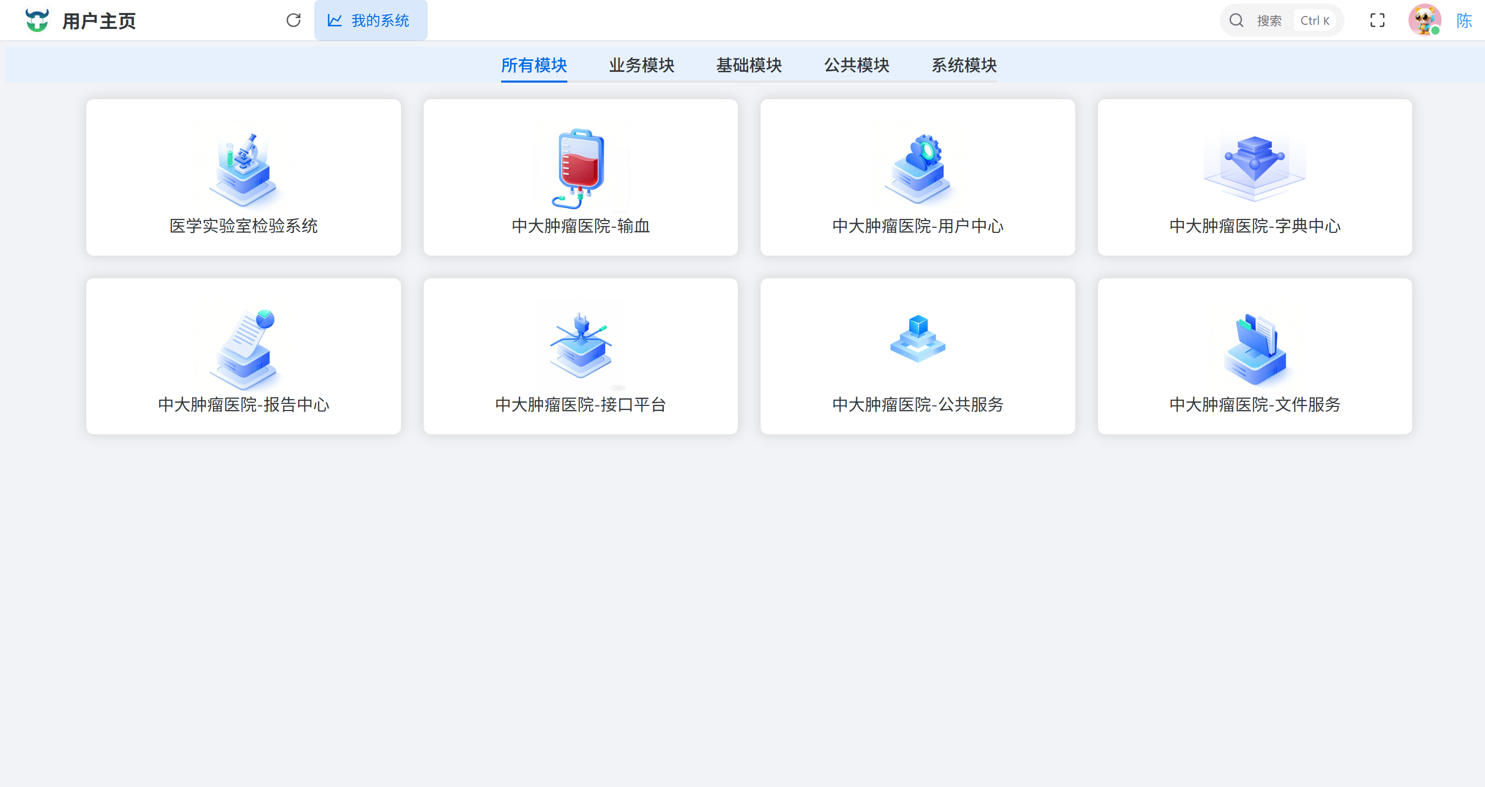The width and height of the screenshot is (1485, 787).
Task: Switch to the 公共模块 tab
Action: (x=857, y=65)
